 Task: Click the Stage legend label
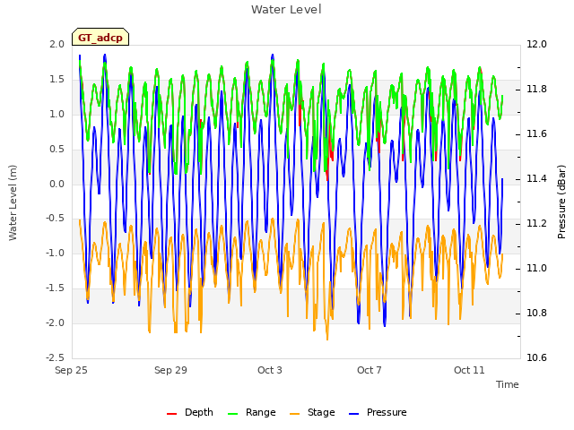321,412
